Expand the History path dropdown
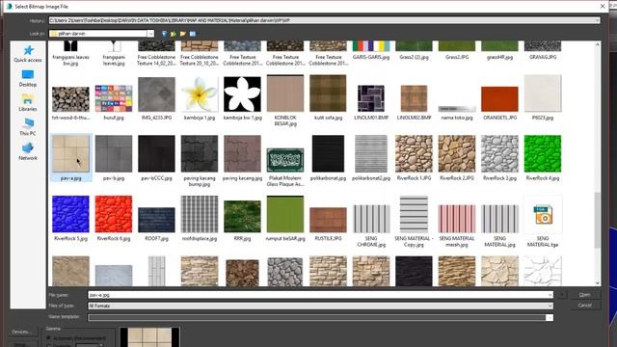The height and width of the screenshot is (347, 617). [597, 20]
